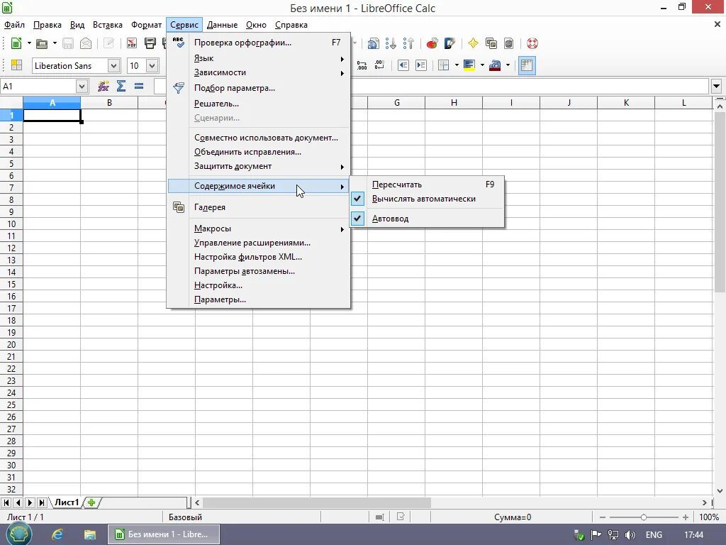Click the zoom in plus button
This screenshot has height=545, width=726.
pyautogui.click(x=686, y=517)
